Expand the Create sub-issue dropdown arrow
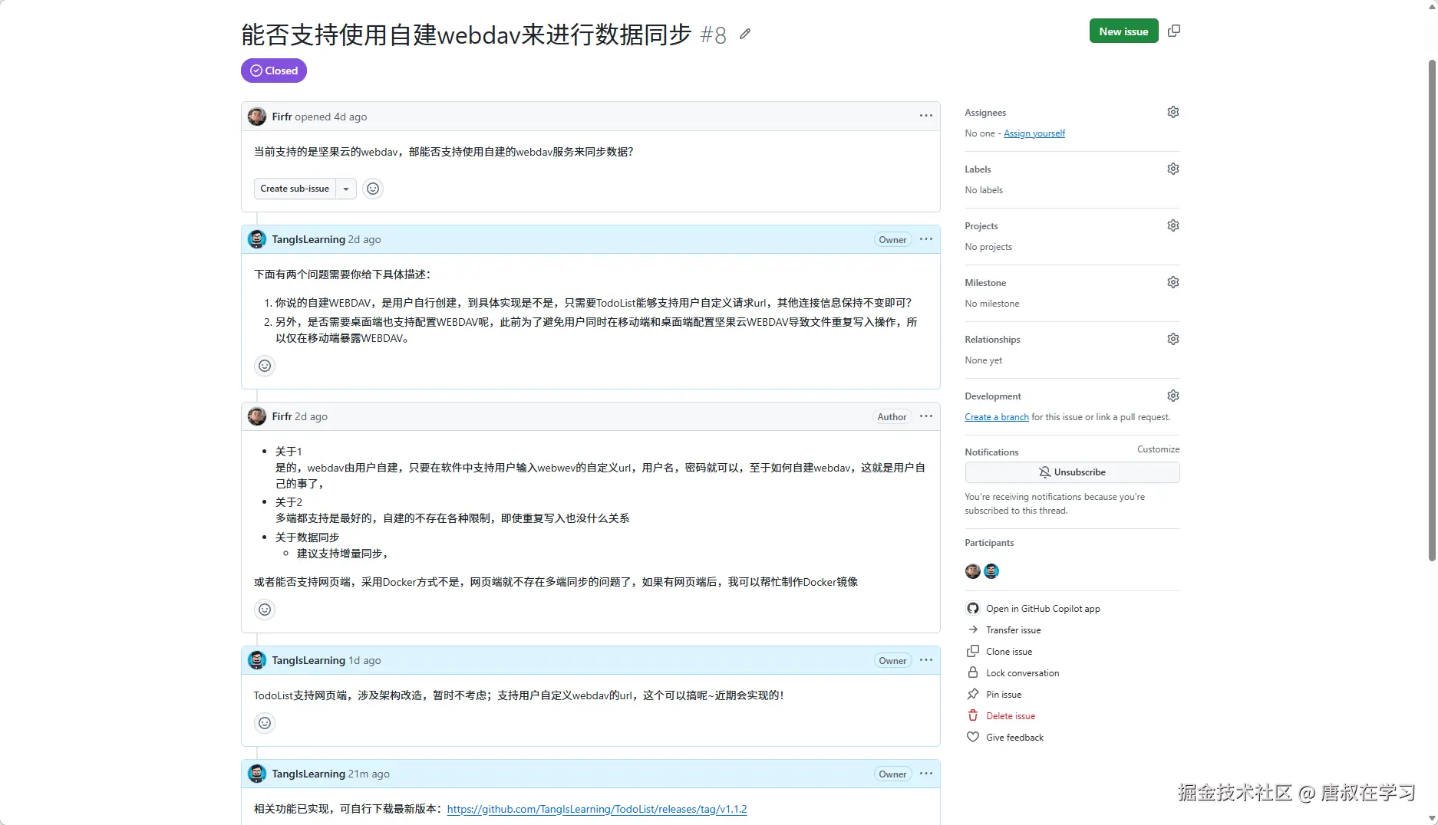The image size is (1438, 825). [346, 189]
